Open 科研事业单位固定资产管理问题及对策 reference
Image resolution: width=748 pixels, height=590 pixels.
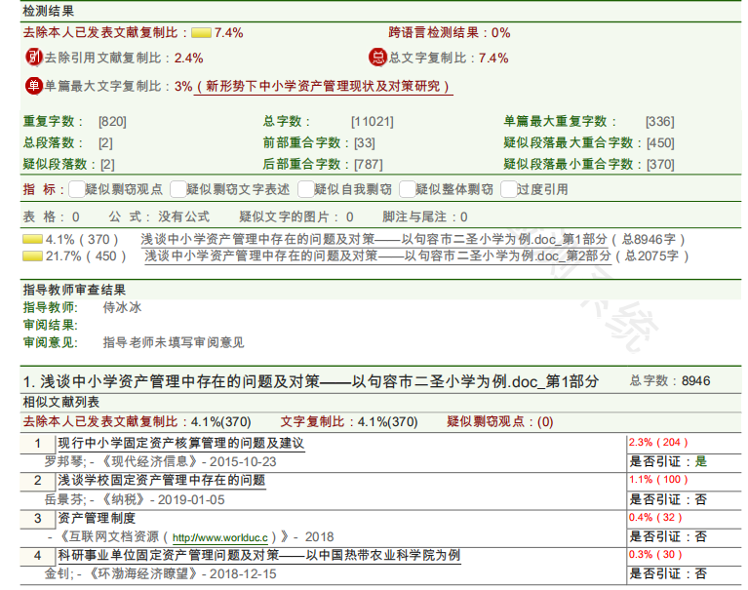(258, 555)
